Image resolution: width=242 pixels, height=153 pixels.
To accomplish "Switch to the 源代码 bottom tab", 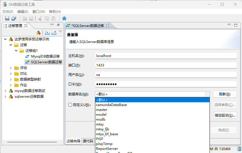I will coord(88,141).
